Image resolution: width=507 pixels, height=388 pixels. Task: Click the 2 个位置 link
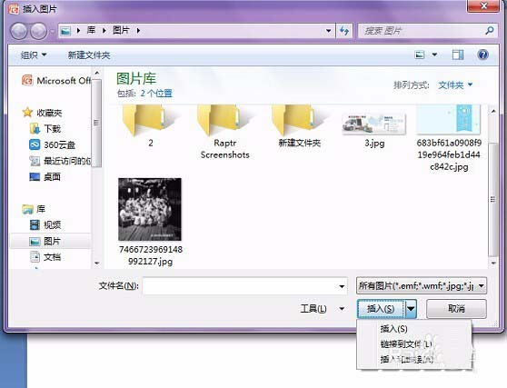point(156,94)
